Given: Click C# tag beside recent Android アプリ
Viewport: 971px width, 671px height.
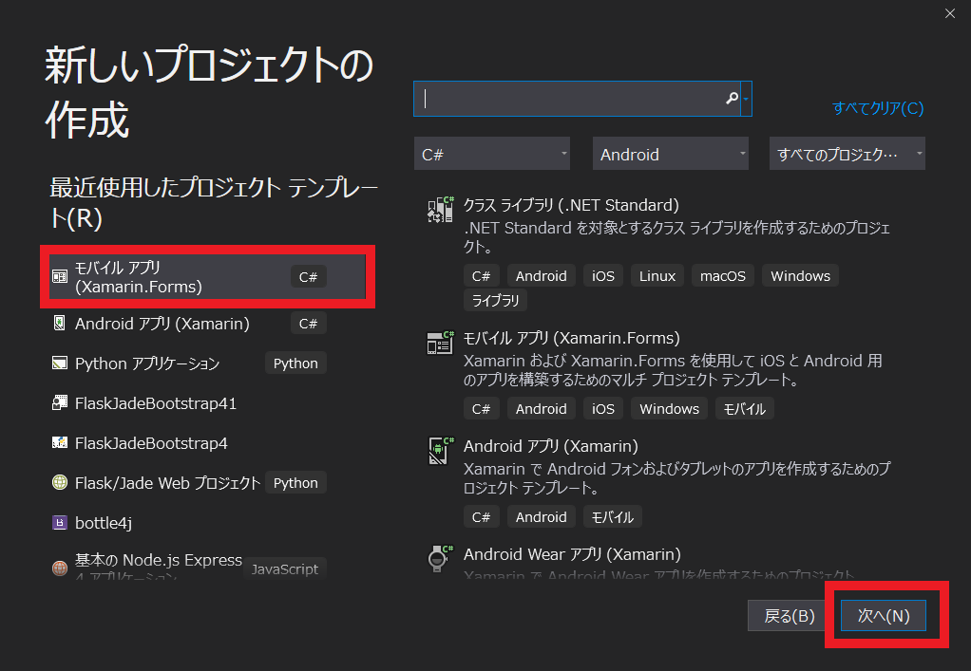Looking at the screenshot, I should pos(308,324).
